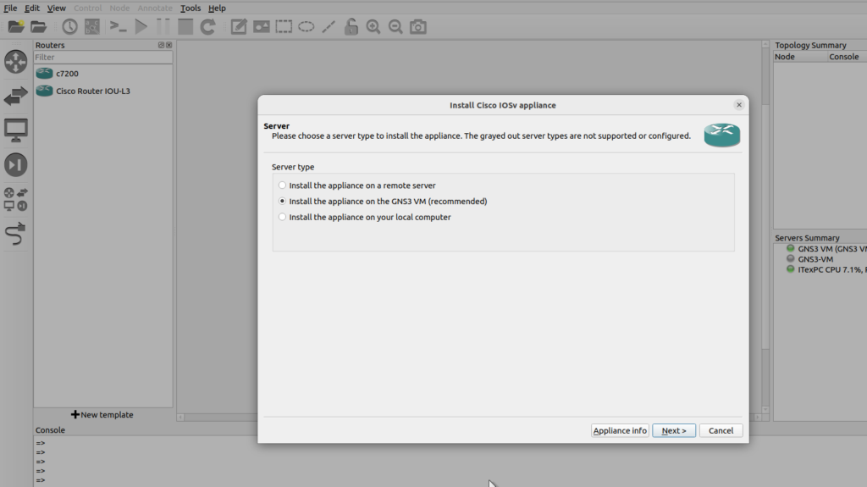Select the Cisco Router IOU-L3 template
867x487 pixels.
pos(92,91)
